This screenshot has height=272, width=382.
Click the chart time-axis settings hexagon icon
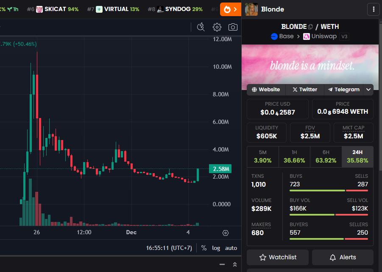tap(226, 233)
